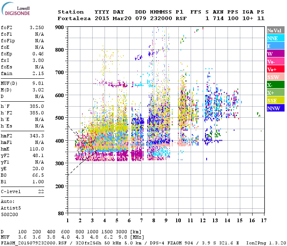Click the C-level value 22
This screenshot has width=287, height=246.
click(41, 191)
